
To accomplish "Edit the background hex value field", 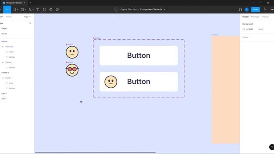I will point(250,30).
